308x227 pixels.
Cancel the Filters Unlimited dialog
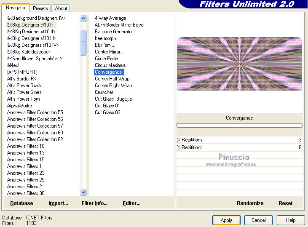click(259, 220)
